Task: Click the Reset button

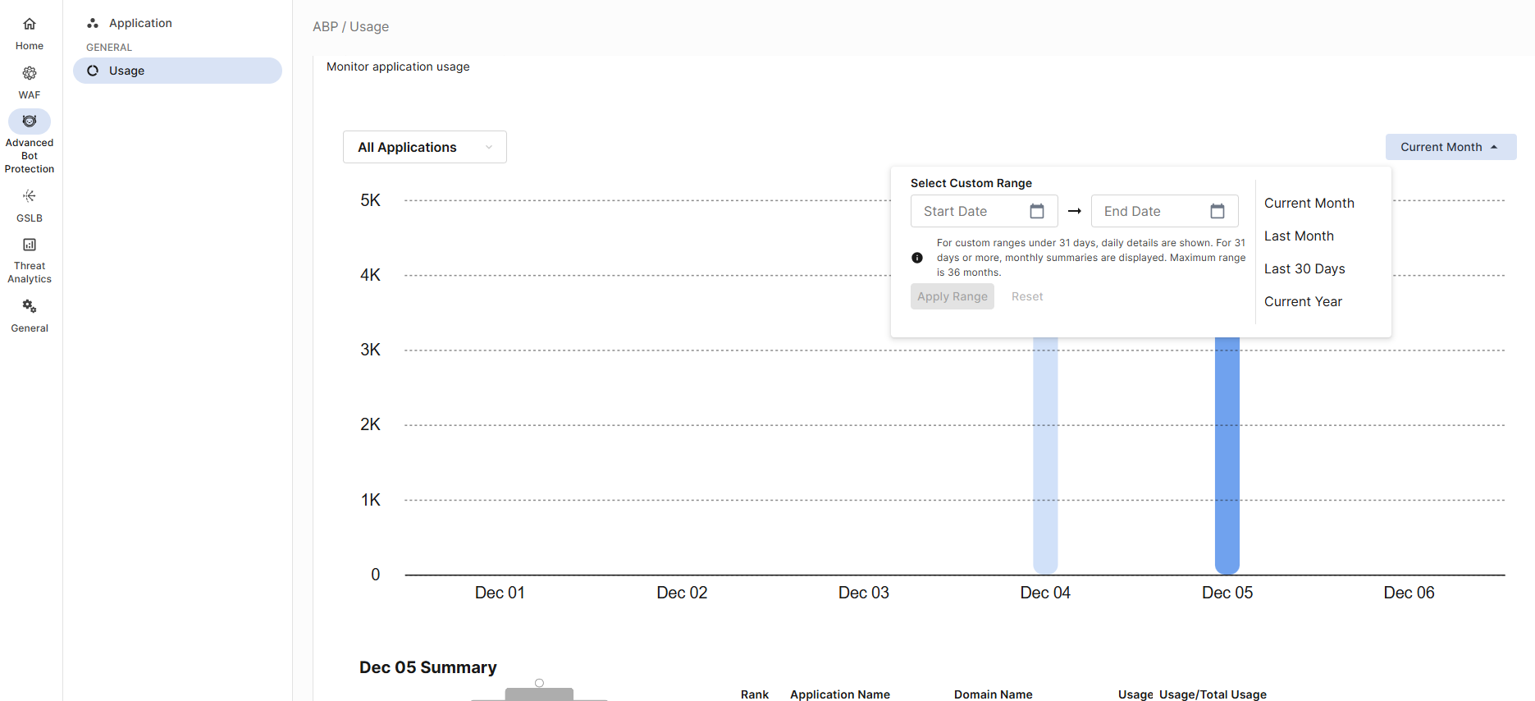Action: click(x=1027, y=296)
